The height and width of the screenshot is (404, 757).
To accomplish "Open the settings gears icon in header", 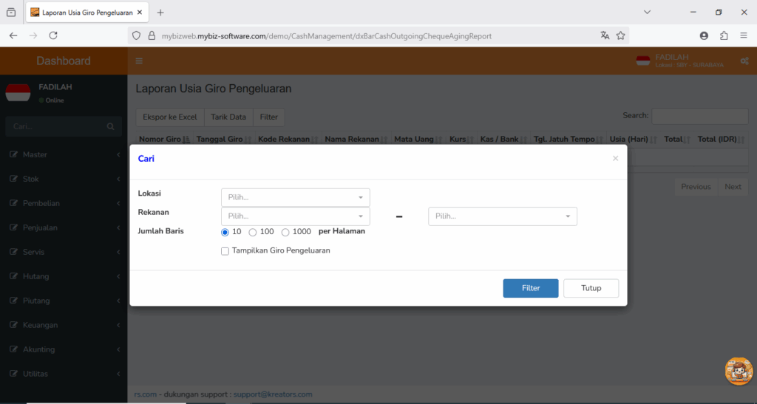I will pos(744,61).
